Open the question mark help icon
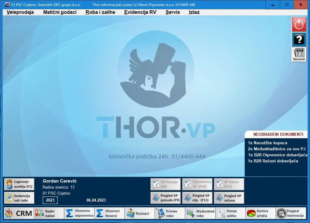Image resolution: width=310 pixels, height=223 pixels. coord(299,40)
